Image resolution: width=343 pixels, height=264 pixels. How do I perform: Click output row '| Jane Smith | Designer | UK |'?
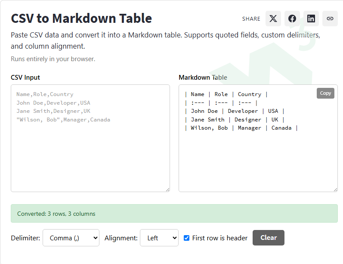(235, 120)
